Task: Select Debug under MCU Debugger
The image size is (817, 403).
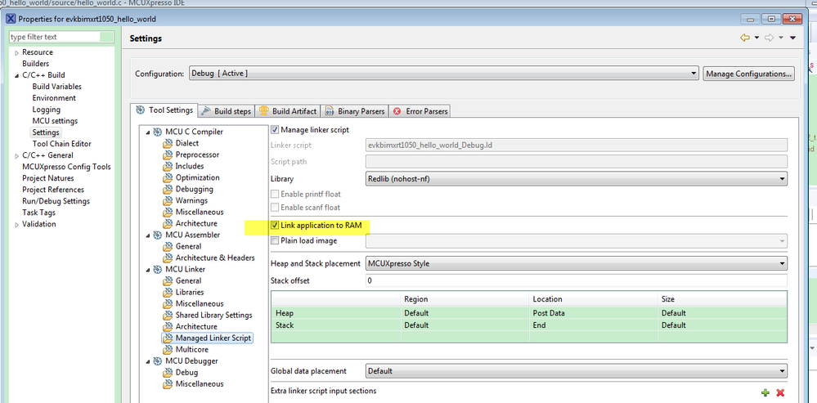Action: [x=186, y=372]
